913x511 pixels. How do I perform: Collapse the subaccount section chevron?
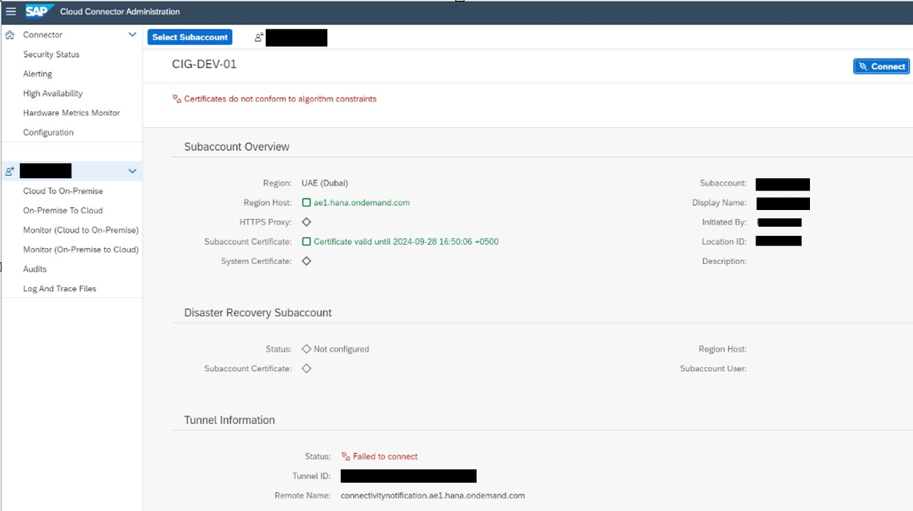tap(133, 171)
